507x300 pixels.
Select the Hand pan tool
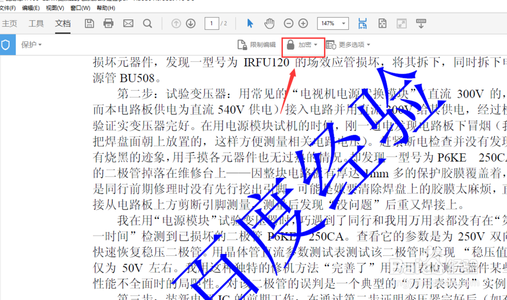[x=269, y=23]
